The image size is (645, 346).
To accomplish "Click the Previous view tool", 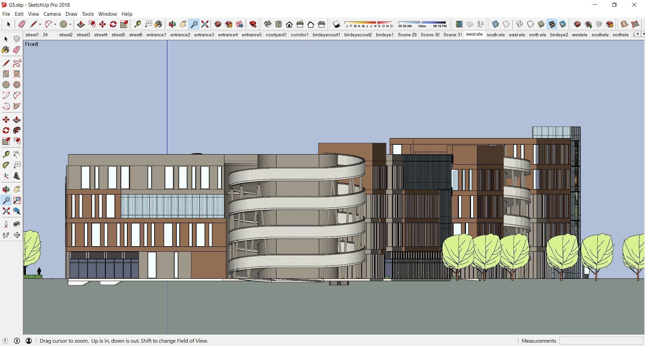I will (x=17, y=211).
